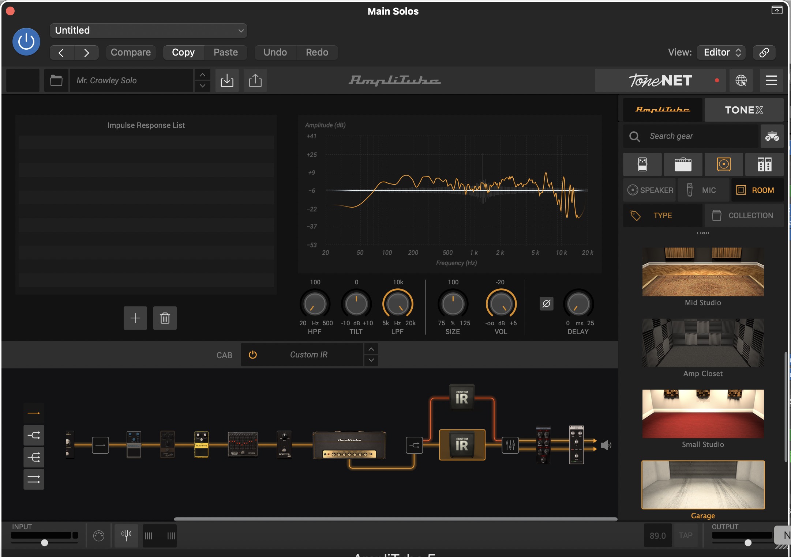
Task: Click the export share icon
Action: 255,80
